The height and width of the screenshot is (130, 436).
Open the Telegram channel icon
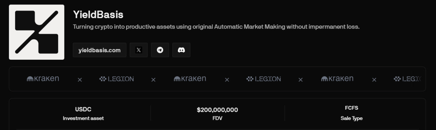coord(160,50)
